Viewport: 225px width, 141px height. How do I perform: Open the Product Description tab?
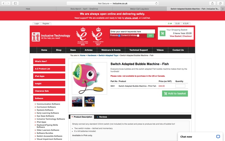(x=82, y=117)
